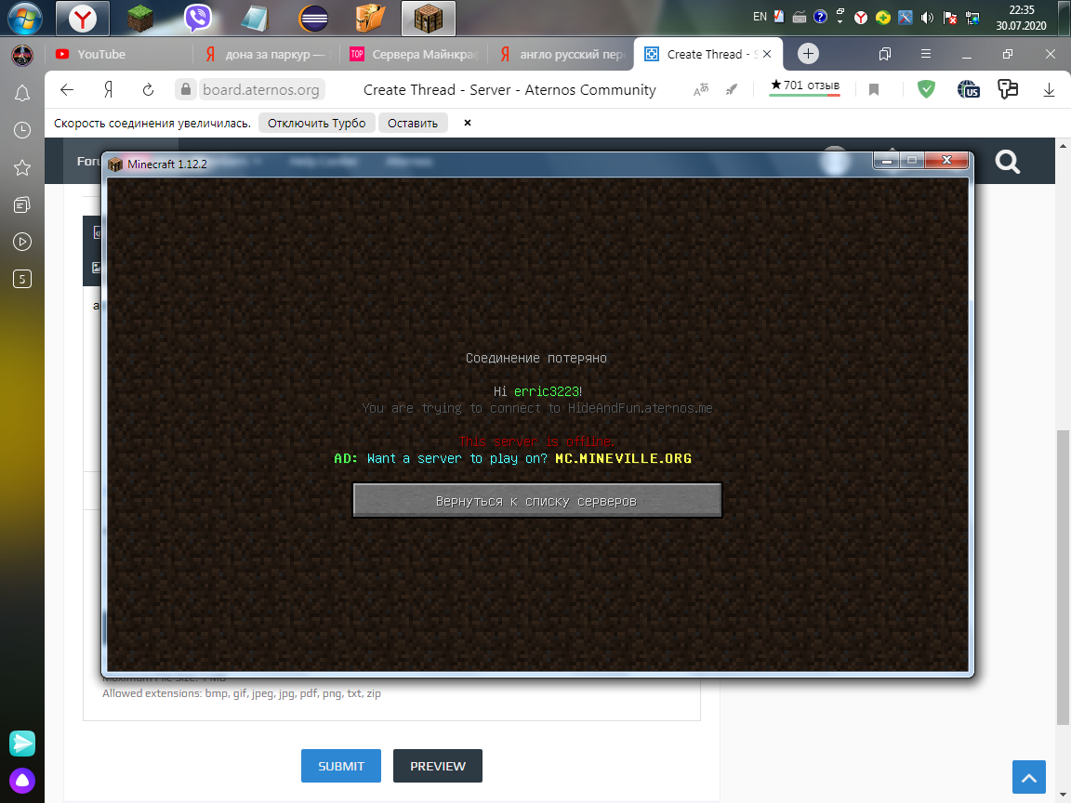The image size is (1071, 803).
Task: Click the scroll-to-top arrow button
Action: pos(1028,777)
